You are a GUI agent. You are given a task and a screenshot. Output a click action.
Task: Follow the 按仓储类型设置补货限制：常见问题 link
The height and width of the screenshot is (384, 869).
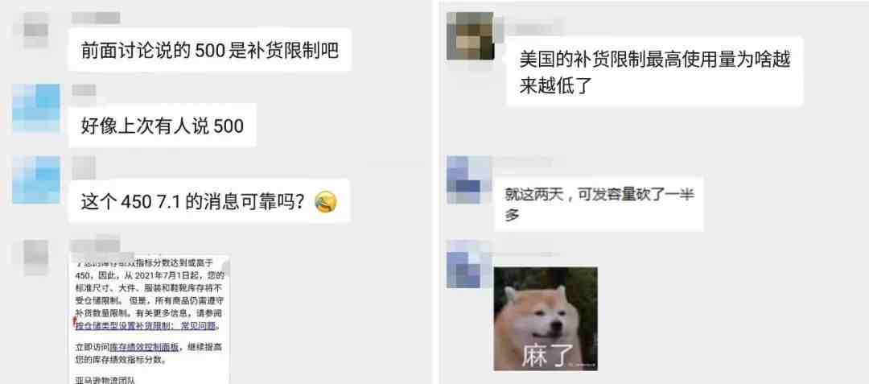pos(146,326)
